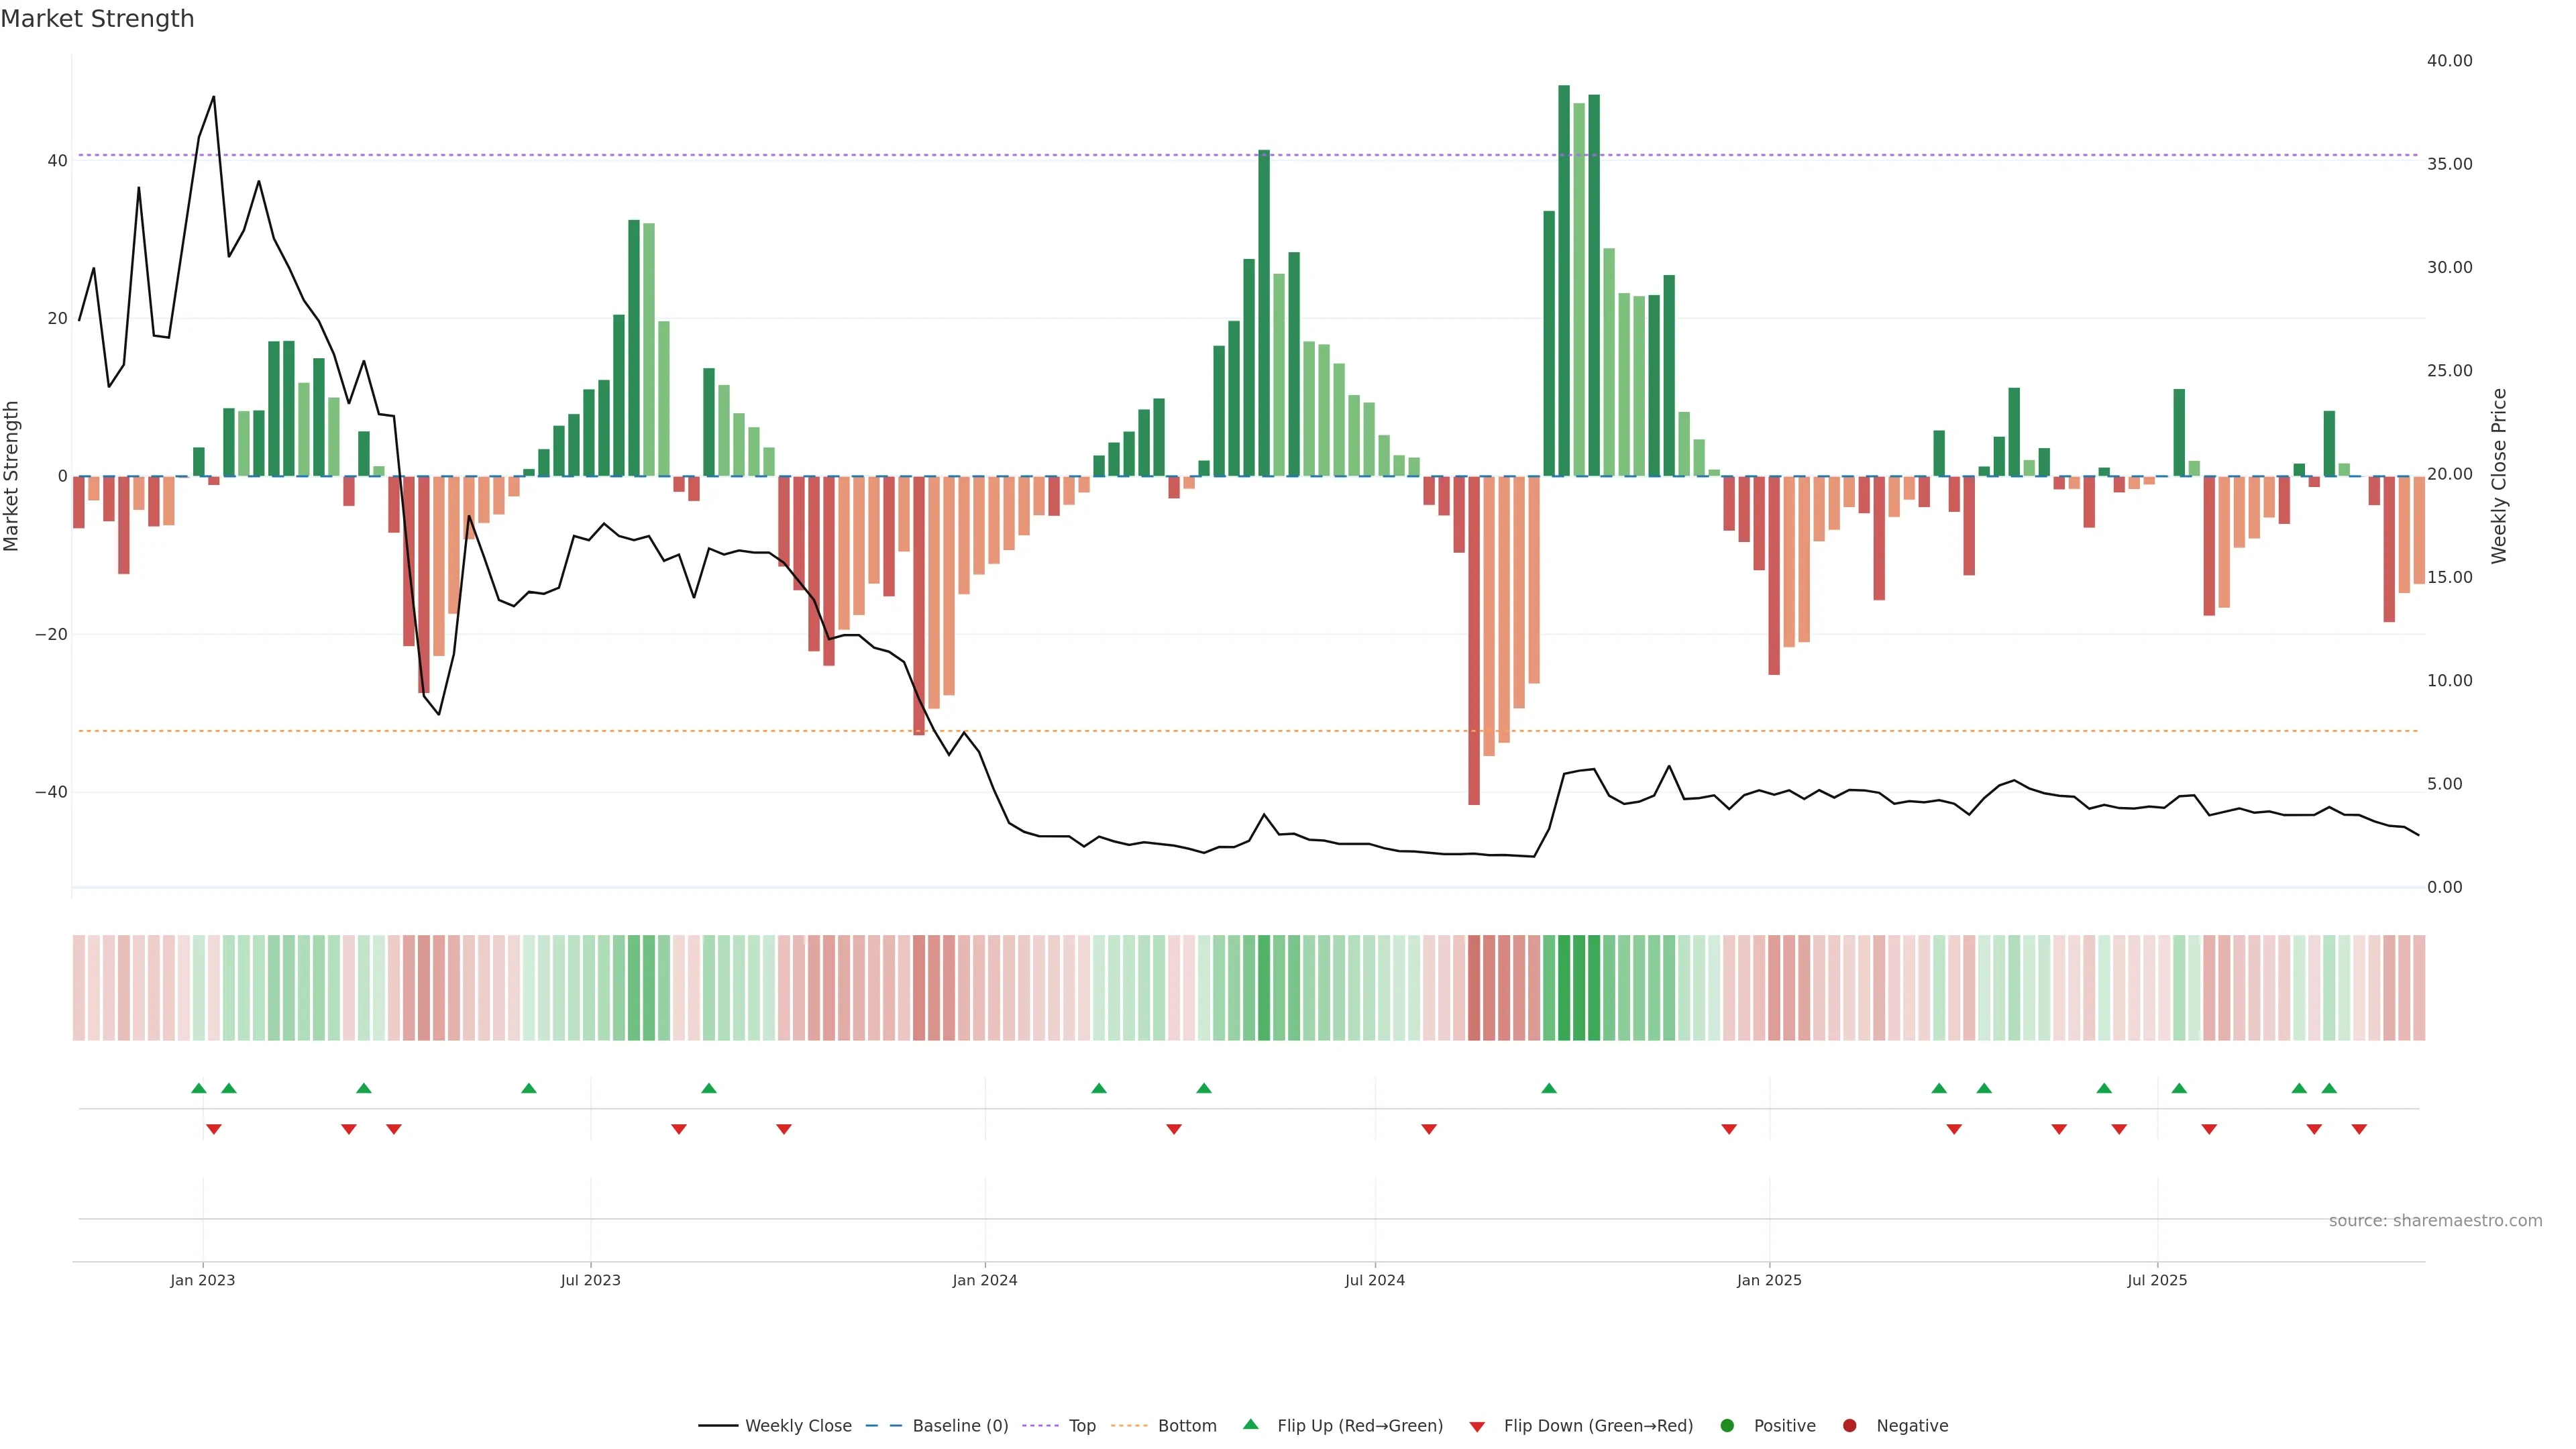Viewport: 2576px width, 1449px height.
Task: Click the tallest dark green strength bar
Action: click(1564, 280)
